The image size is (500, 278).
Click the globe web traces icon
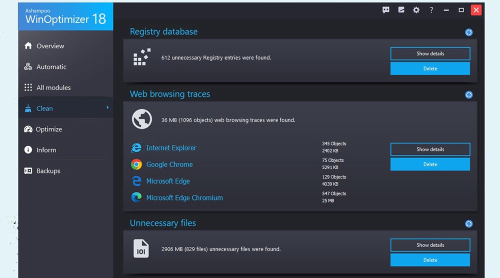[x=142, y=119]
